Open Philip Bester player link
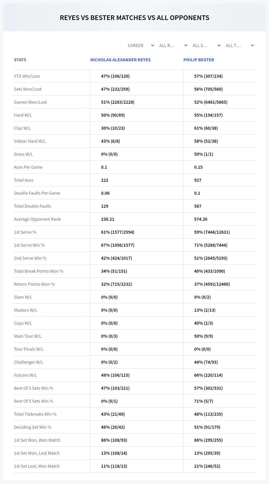This screenshot has width=269, height=484. pos(199,60)
